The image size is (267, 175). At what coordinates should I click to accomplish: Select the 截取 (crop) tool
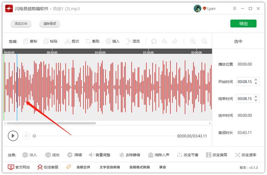[x=93, y=41]
